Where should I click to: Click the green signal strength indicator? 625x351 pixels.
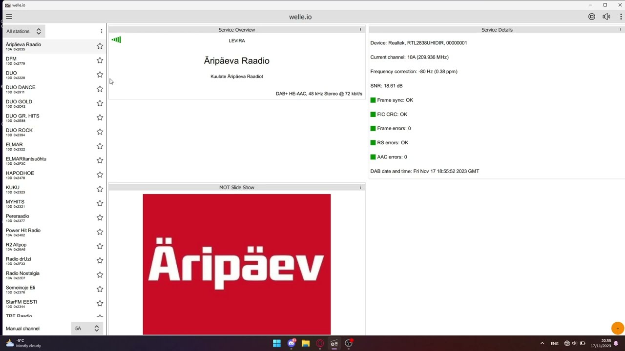click(x=116, y=39)
